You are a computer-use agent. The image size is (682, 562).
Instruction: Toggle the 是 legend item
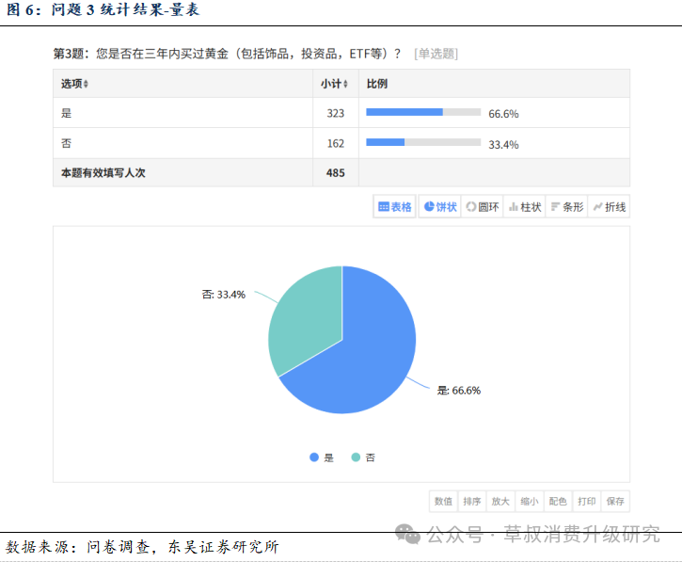322,458
